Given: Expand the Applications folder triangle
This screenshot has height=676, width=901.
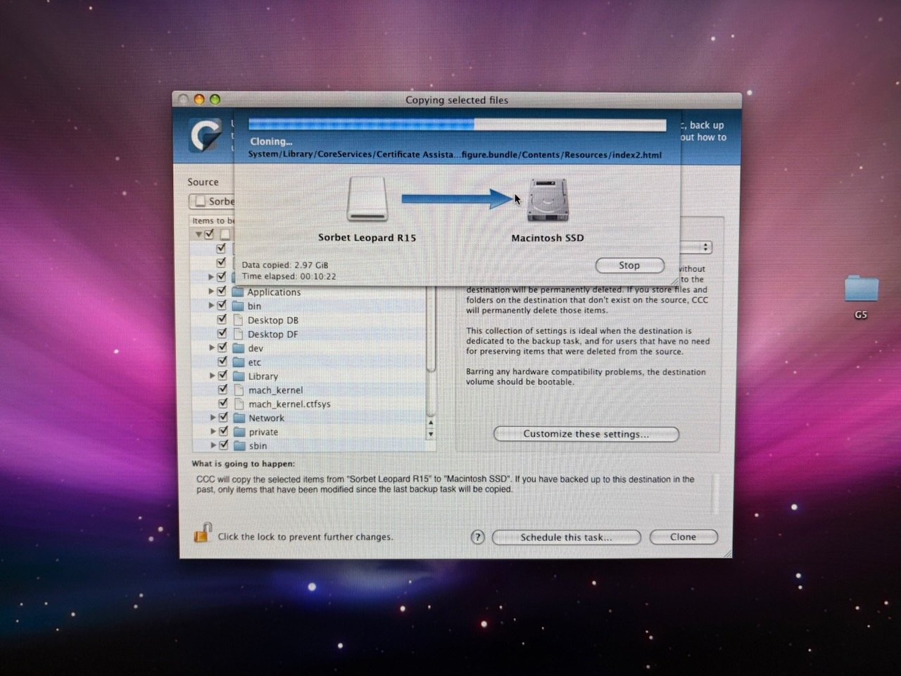Looking at the screenshot, I should click(x=210, y=291).
